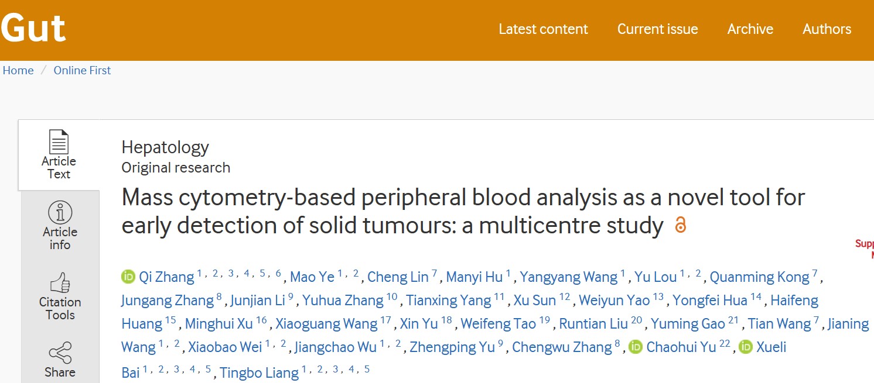The width and height of the screenshot is (874, 383).
Task: Click ORCID icon beside Chaohui Yu
Action: [636, 347]
